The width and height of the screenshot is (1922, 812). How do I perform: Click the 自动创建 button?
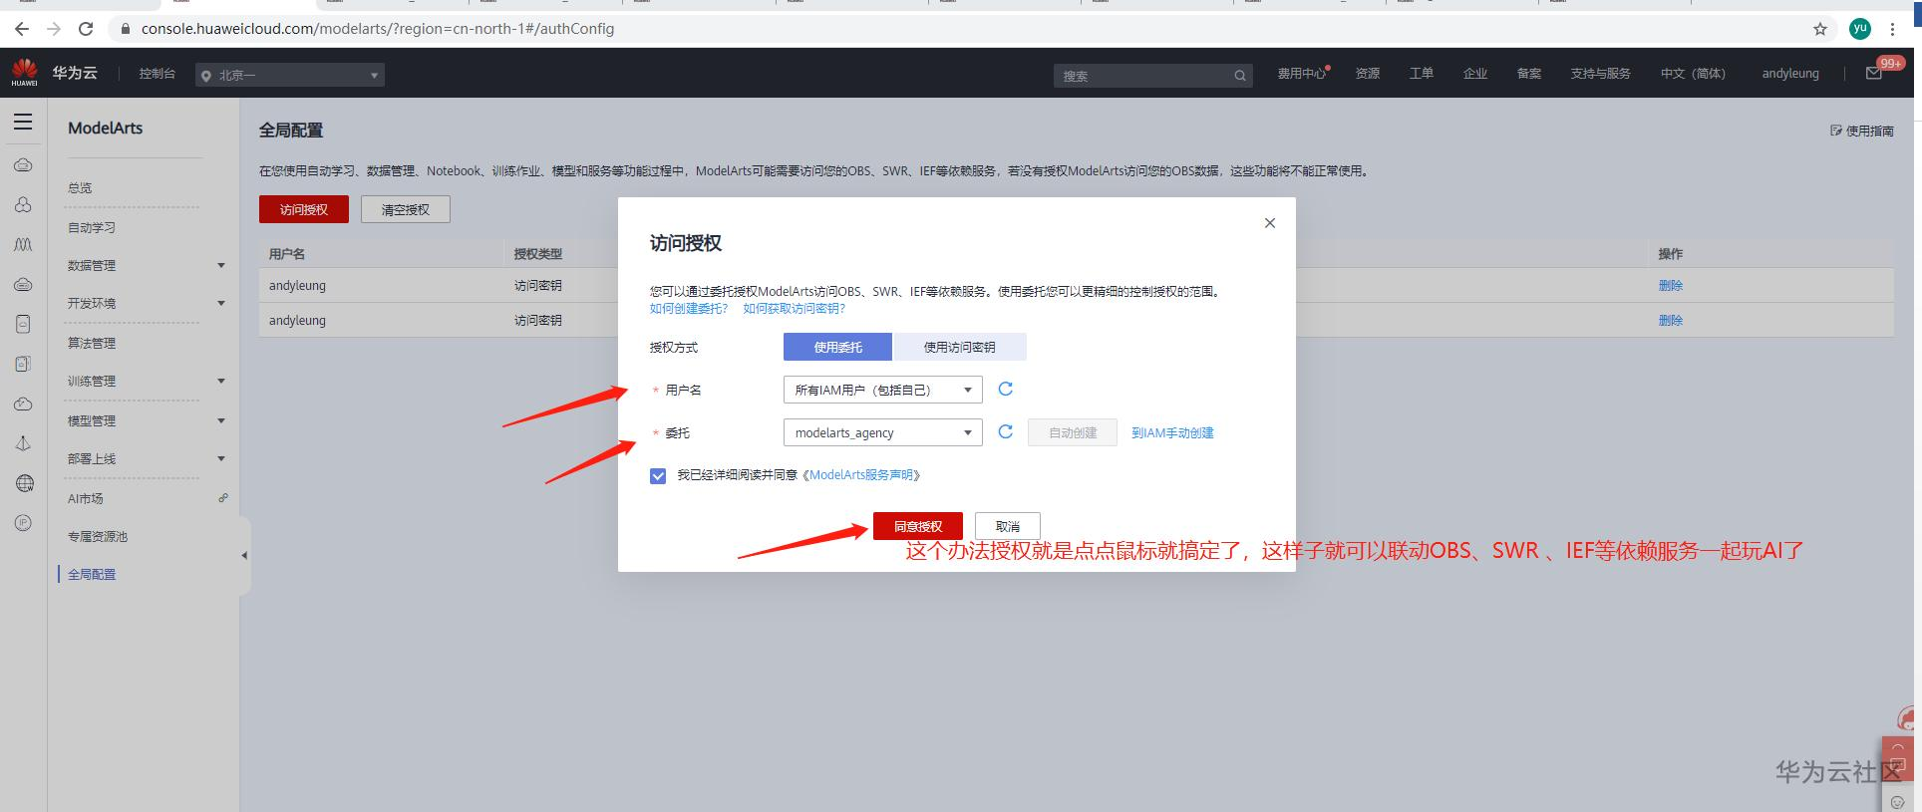(x=1073, y=432)
